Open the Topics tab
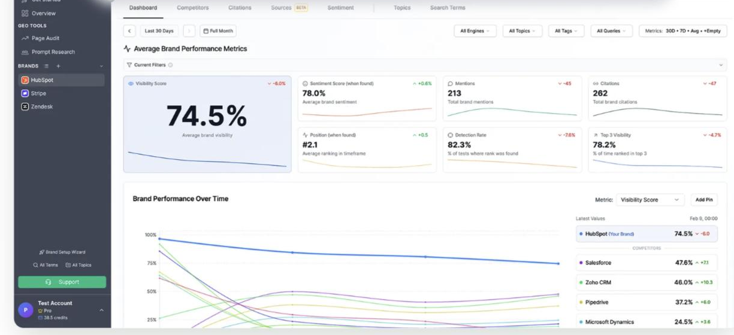Image resolution: width=734 pixels, height=335 pixels. 402,8
